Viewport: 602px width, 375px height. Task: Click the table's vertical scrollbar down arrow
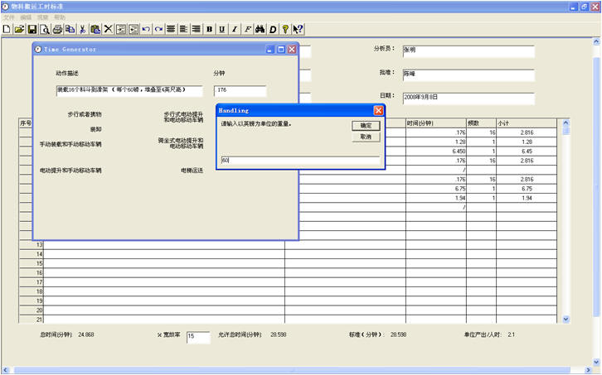point(566,319)
